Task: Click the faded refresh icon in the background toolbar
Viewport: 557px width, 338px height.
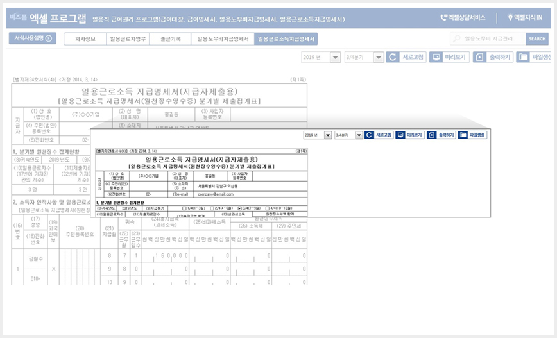Action: [392, 57]
